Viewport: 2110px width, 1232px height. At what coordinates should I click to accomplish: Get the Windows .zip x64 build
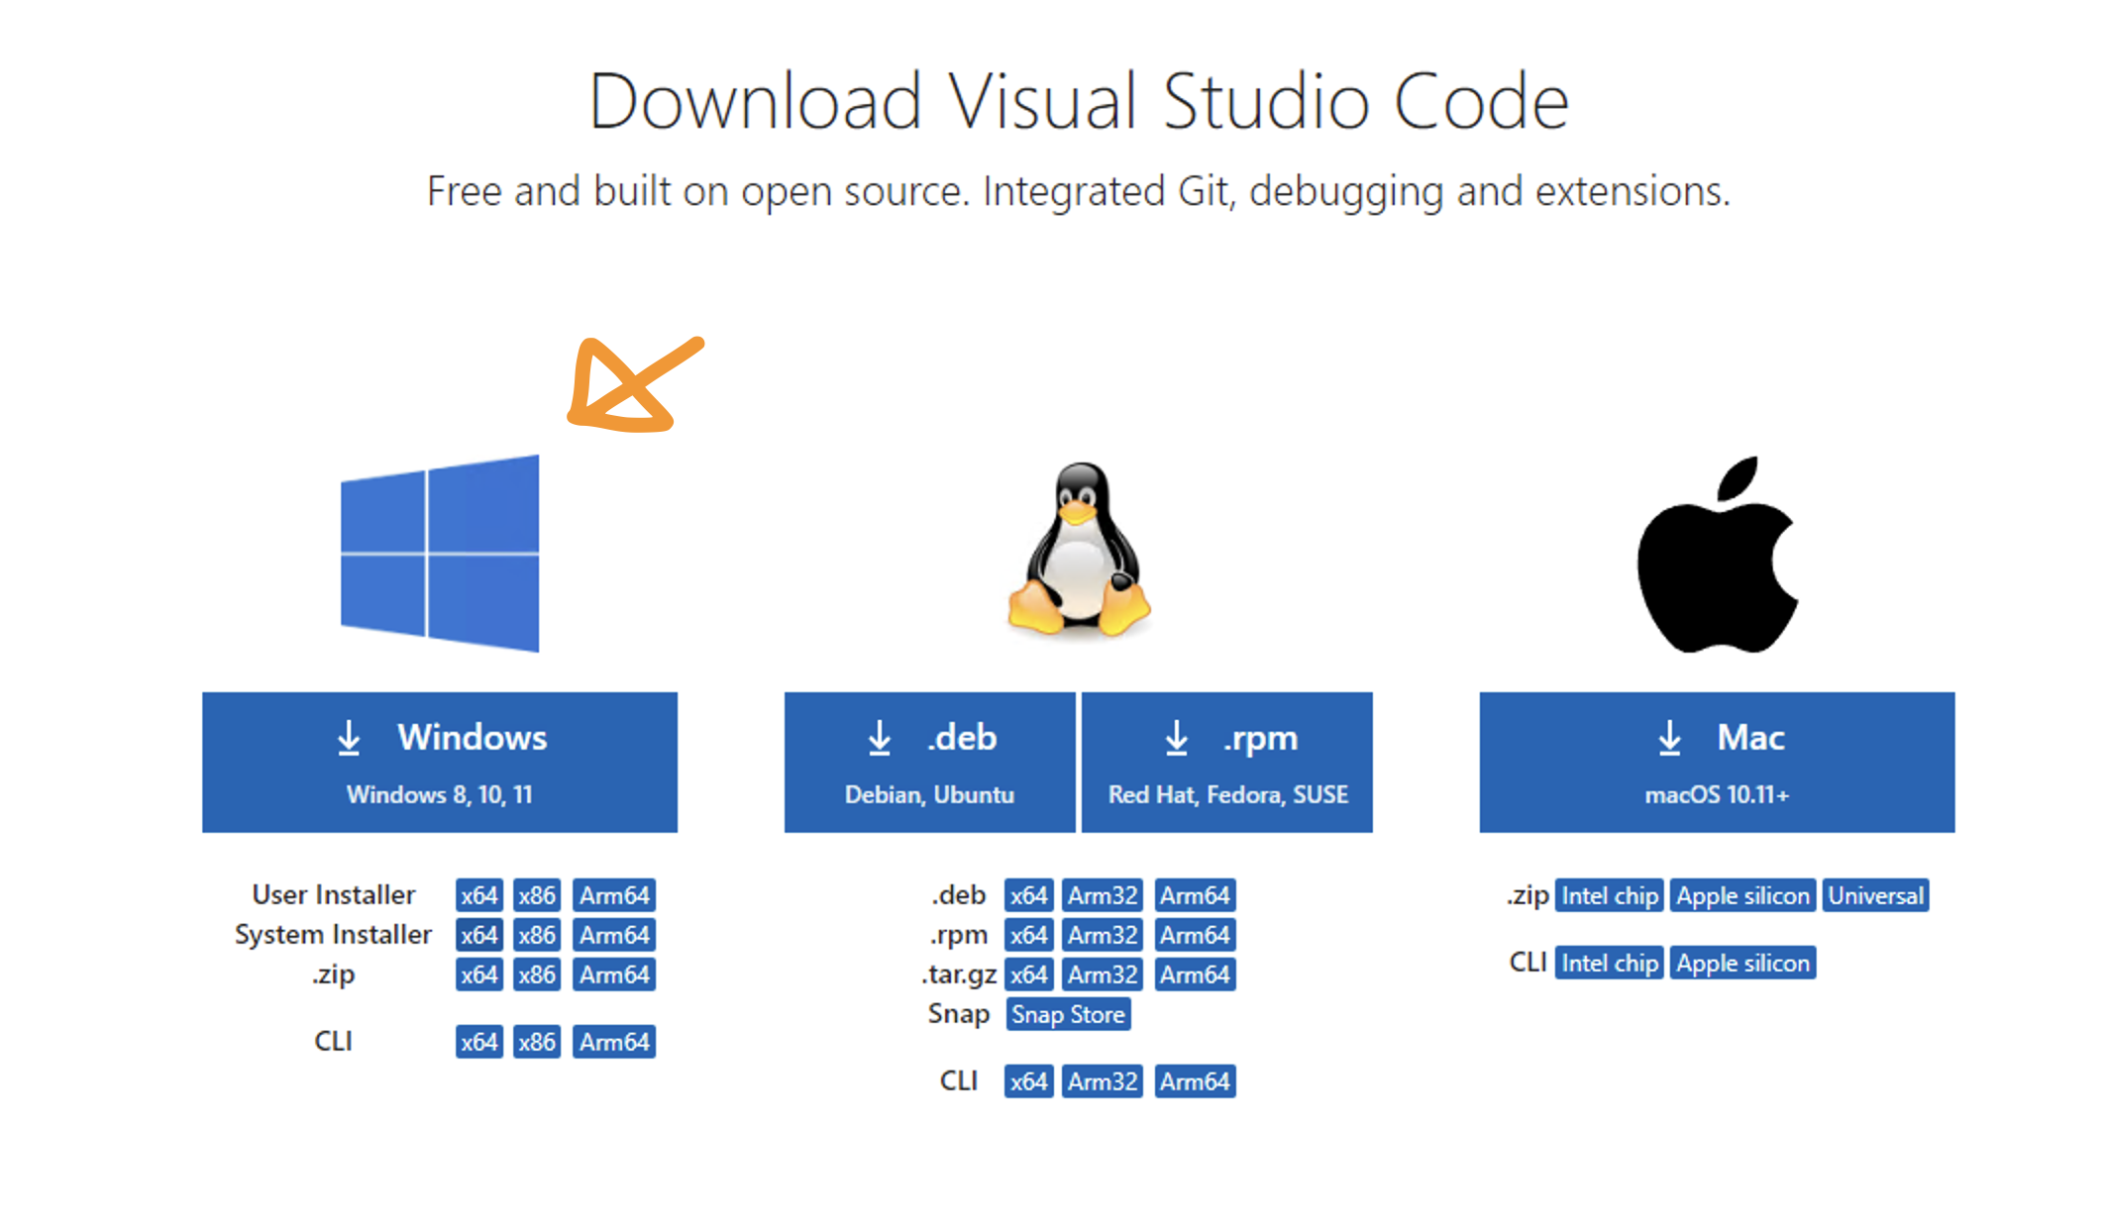click(x=478, y=975)
